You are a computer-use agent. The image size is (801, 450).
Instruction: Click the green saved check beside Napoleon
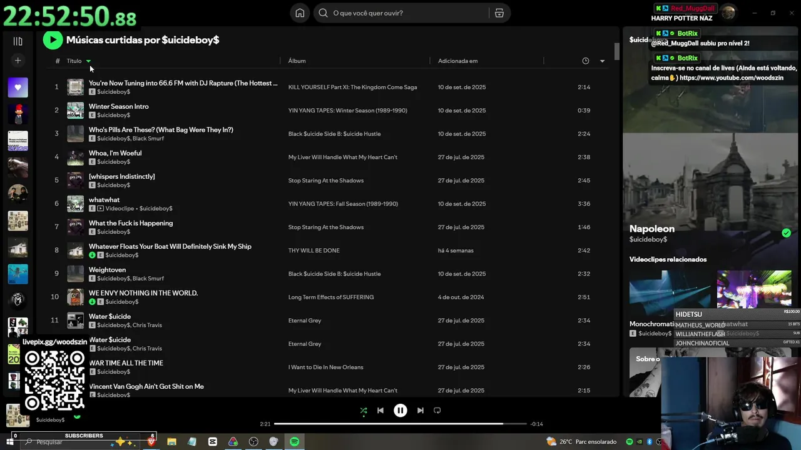tap(786, 233)
